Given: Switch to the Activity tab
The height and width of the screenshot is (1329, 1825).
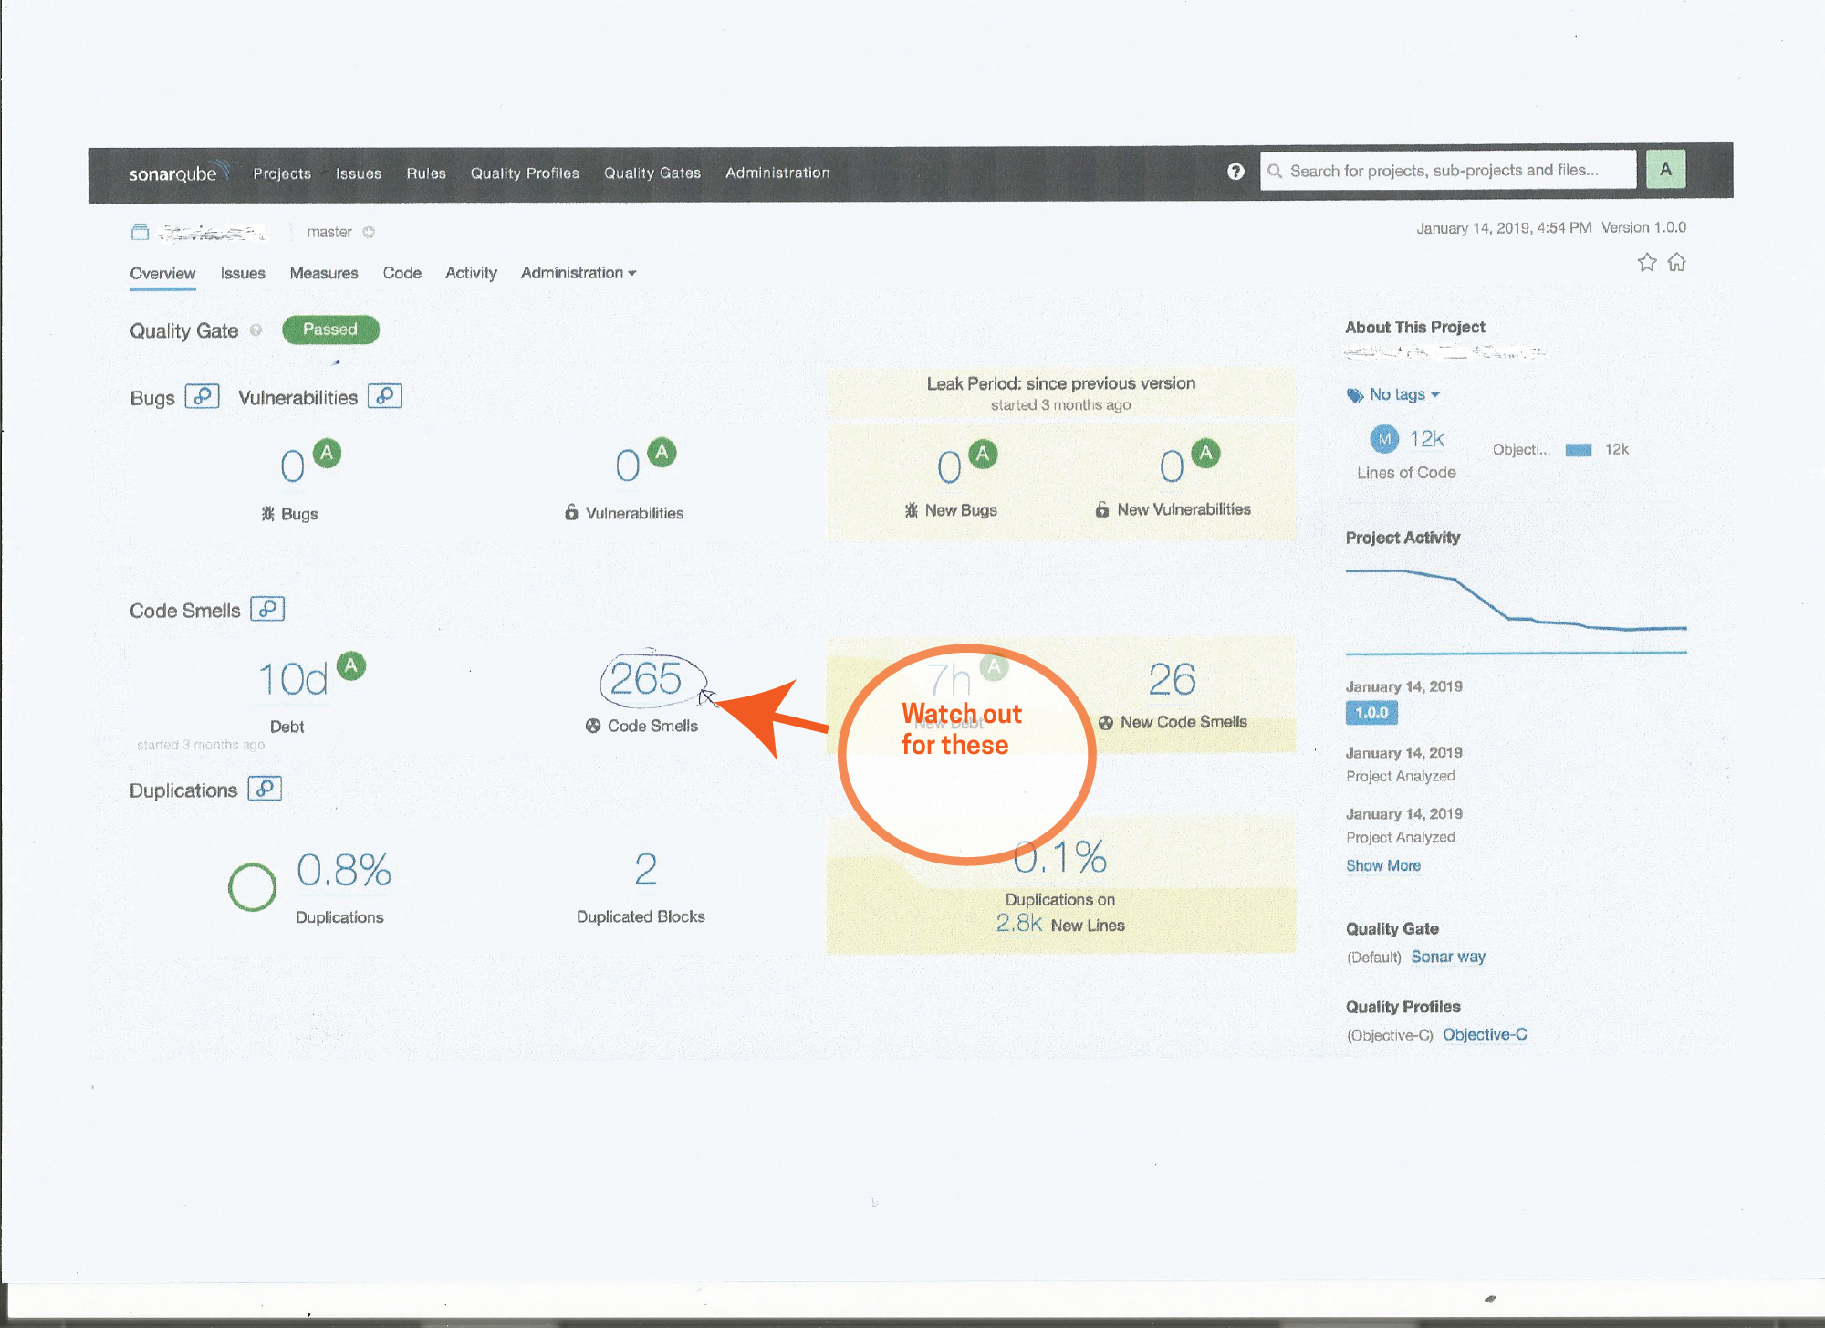Looking at the screenshot, I should [471, 273].
